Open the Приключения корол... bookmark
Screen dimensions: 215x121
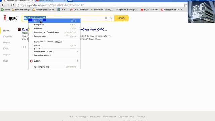(127, 10)
